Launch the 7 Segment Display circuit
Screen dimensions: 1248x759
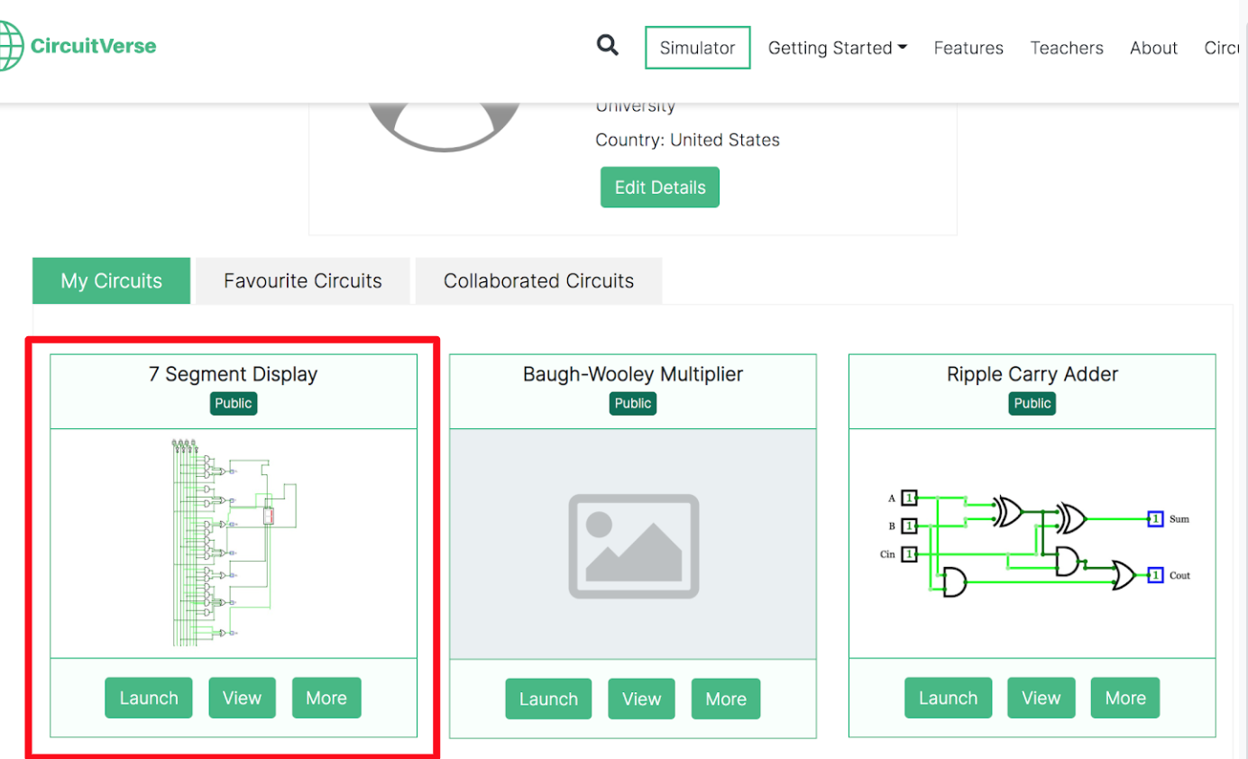click(149, 699)
